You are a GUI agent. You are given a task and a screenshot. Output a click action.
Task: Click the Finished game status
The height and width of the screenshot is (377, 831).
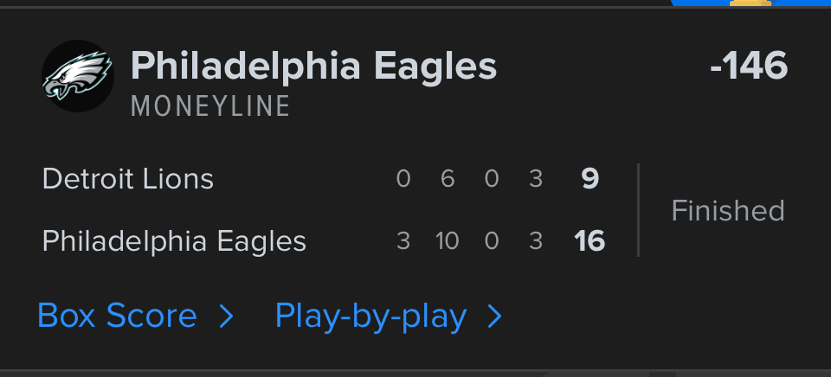coord(728,211)
